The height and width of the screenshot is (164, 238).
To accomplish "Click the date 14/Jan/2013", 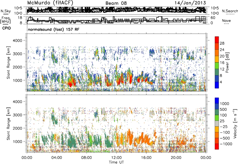I will click(190, 3).
